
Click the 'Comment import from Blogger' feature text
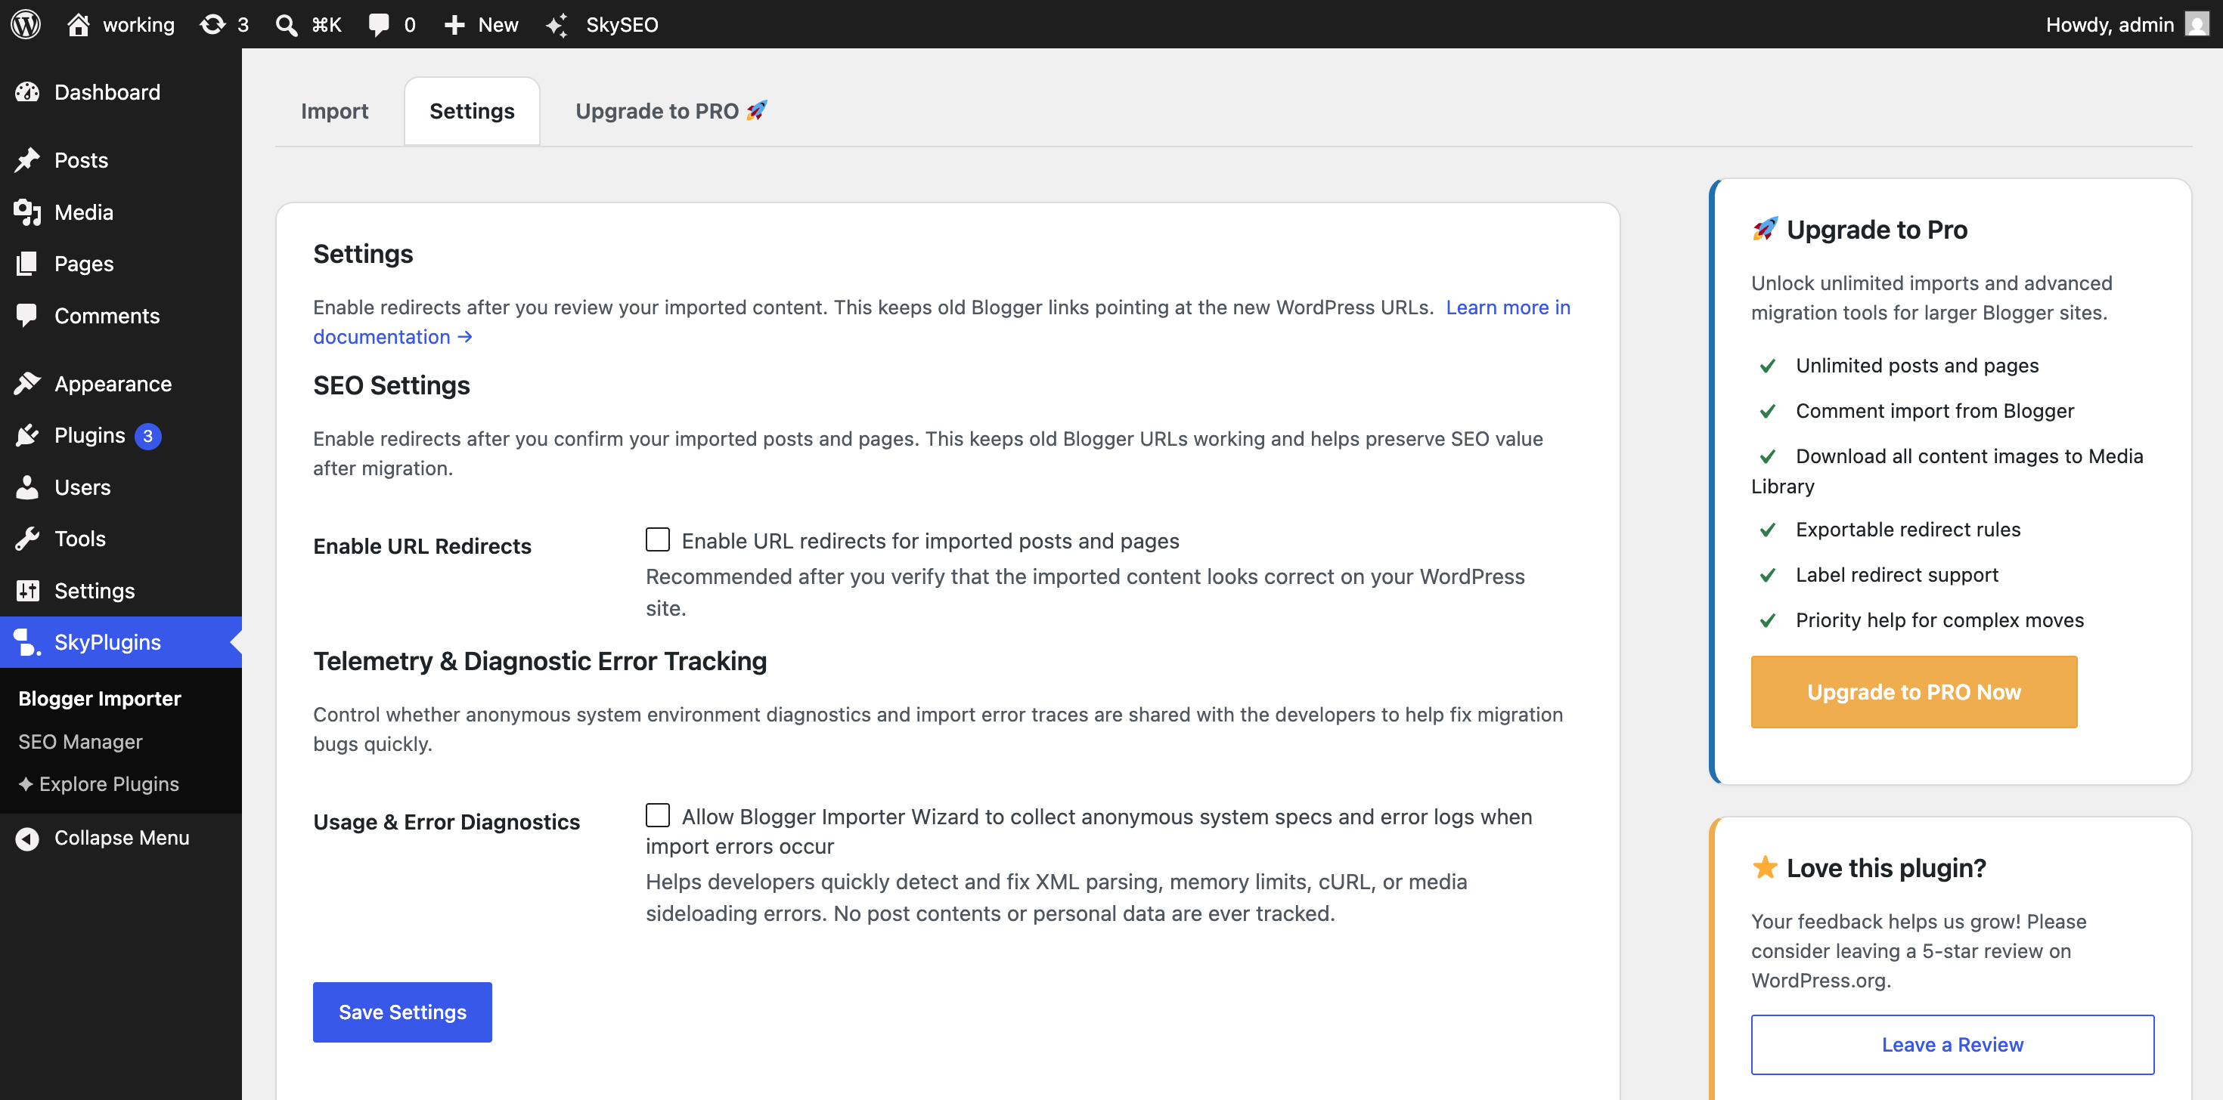click(1935, 410)
